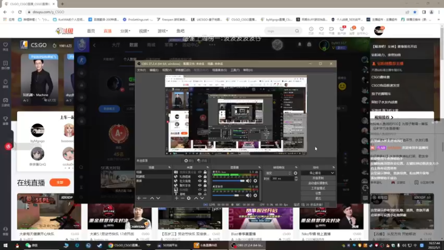Viewport: 444px width, 250px height.
Task: Click the Douyu search input field
Action: [279, 31]
